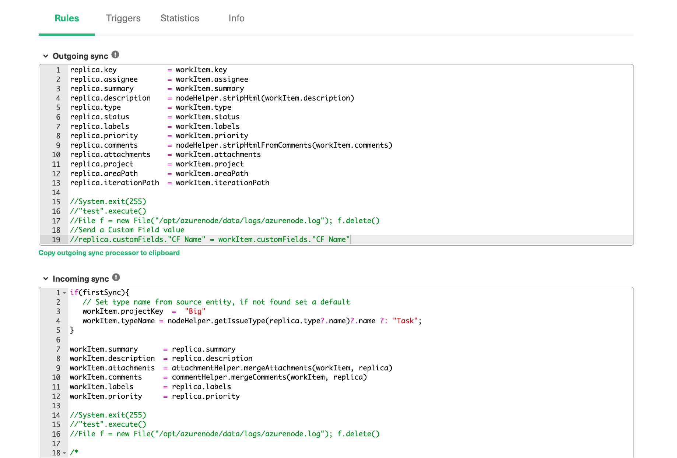This screenshot has height=458, width=677.
Task: Select the Info tab
Action: [x=236, y=18]
